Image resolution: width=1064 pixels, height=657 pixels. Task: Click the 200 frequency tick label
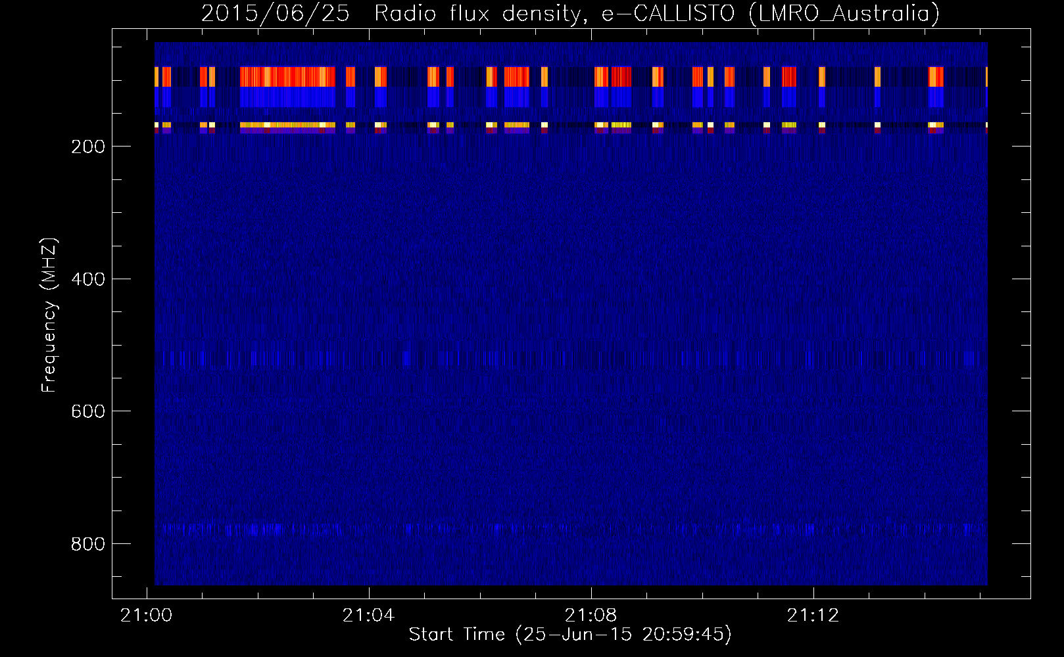[88, 147]
